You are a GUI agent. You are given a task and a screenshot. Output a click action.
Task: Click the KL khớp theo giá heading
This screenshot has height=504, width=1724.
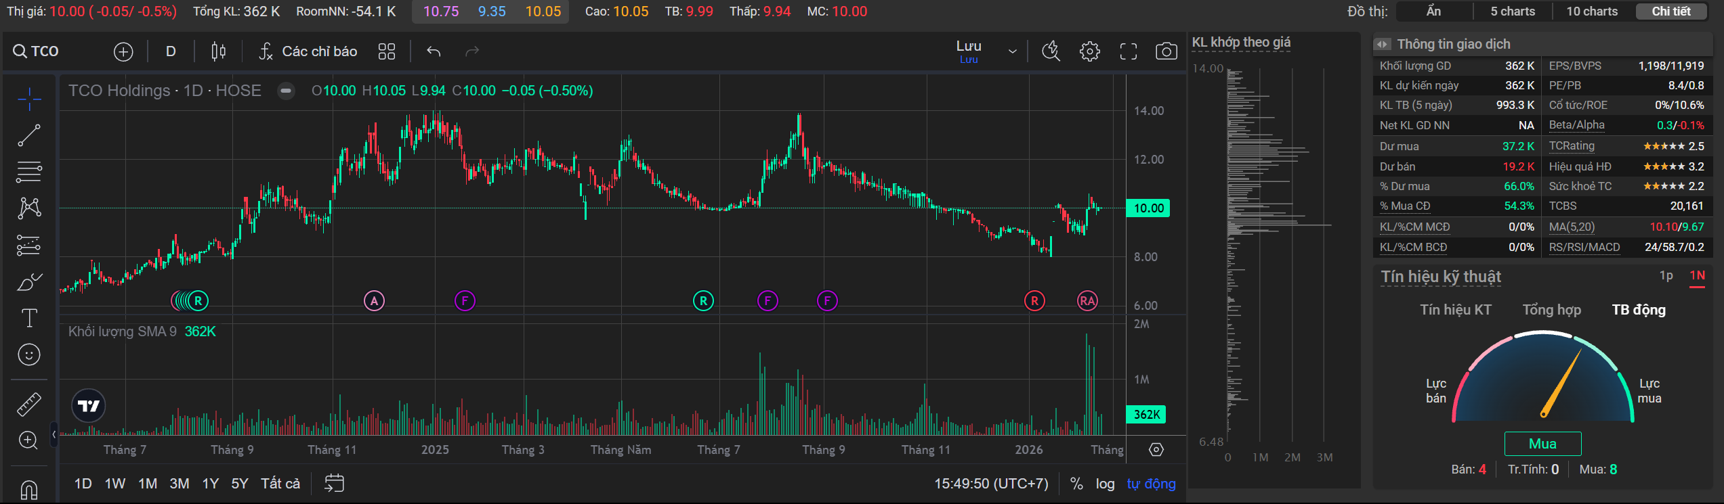(x=1241, y=42)
